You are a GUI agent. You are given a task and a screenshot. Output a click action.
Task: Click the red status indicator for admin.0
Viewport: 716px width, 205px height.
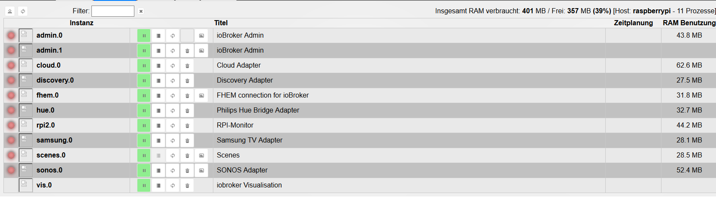pyautogui.click(x=11, y=36)
